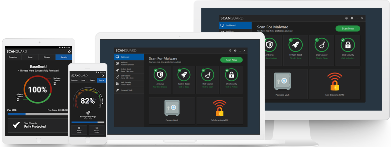Open the Password Vault safe tile on the laptop
Viewport: 391px width, 147px height.
pos(172,110)
